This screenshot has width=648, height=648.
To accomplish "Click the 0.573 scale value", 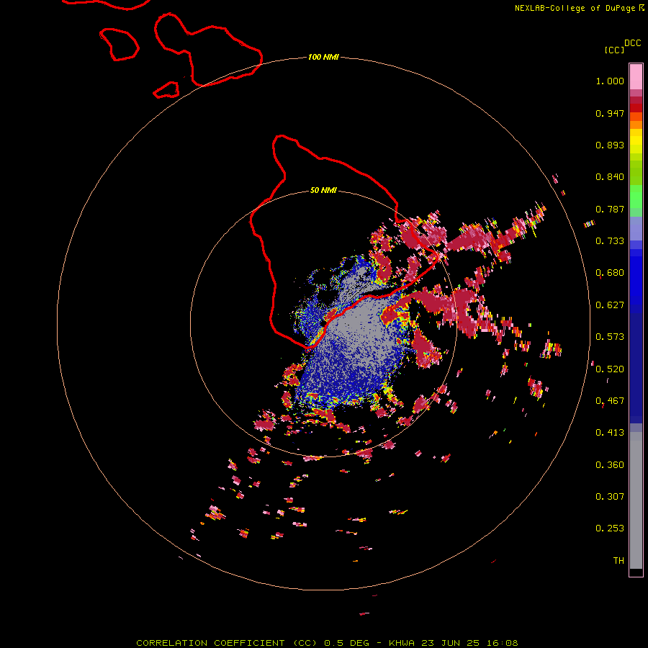I will (x=610, y=337).
